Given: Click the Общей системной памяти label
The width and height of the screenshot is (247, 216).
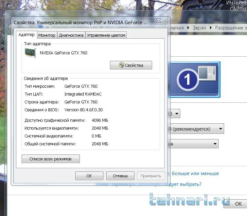Looking at the screenshot, I should [50, 144].
